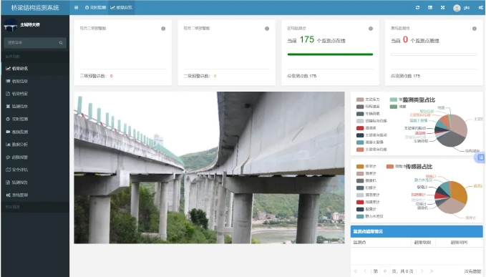This screenshot has height=277, width=486.
Task: Click the 超限级别 column header
Action: (x=423, y=243)
